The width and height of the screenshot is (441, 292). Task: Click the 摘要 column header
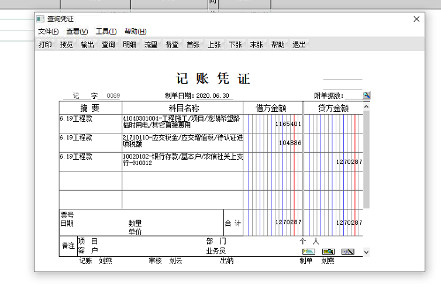tap(90, 108)
